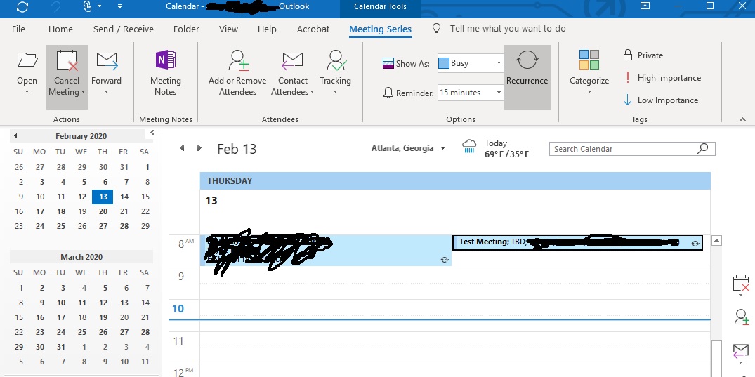Click the Today weather forecast text

click(506, 148)
